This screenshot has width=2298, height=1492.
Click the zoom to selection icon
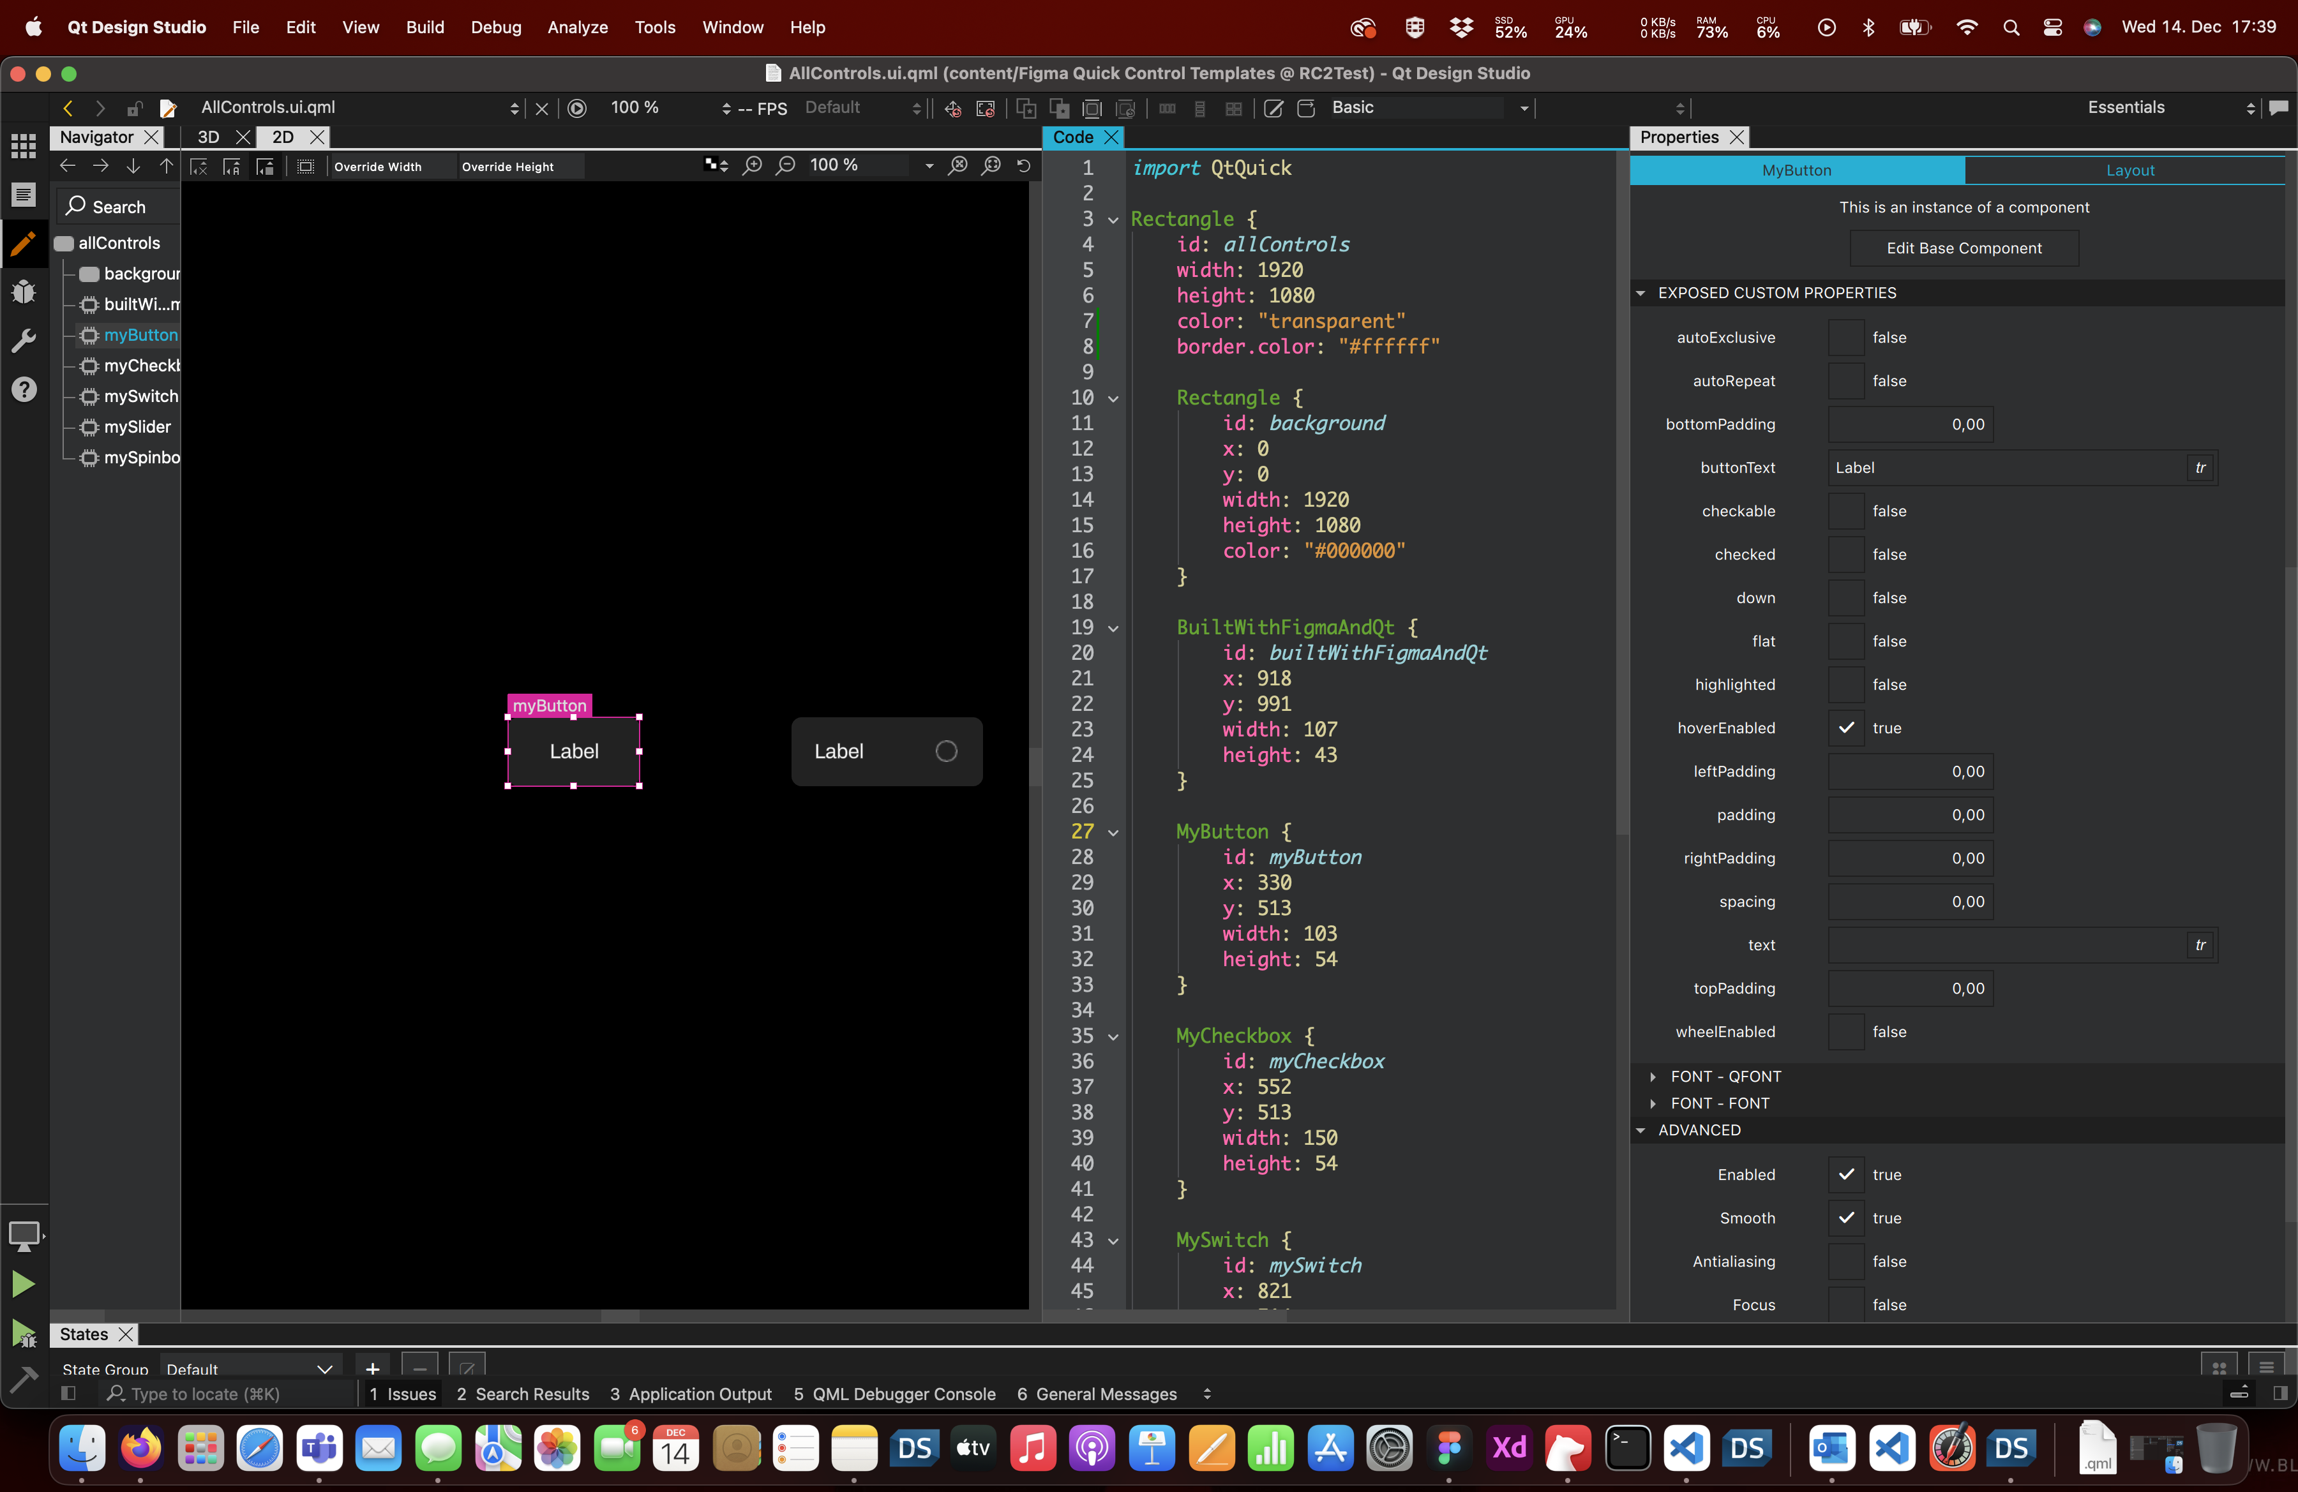[x=991, y=166]
